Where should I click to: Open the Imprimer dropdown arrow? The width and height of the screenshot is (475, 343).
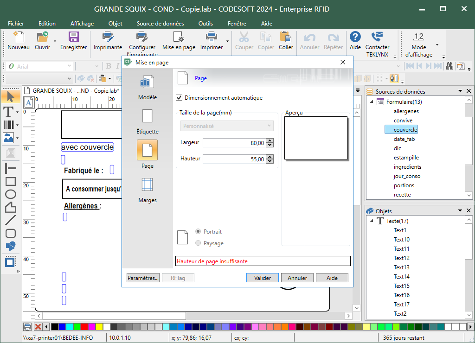[x=227, y=41]
